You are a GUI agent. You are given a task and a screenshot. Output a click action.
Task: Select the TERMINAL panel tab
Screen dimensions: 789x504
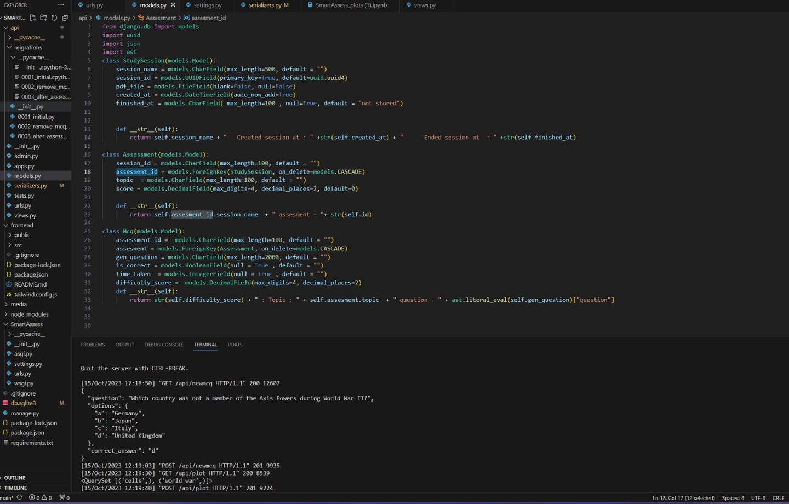click(205, 345)
